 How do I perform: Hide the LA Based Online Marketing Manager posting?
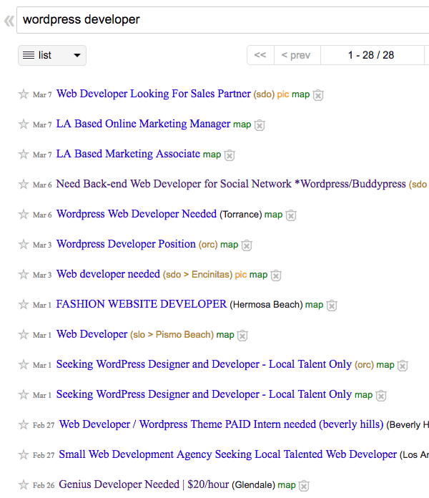tap(260, 125)
